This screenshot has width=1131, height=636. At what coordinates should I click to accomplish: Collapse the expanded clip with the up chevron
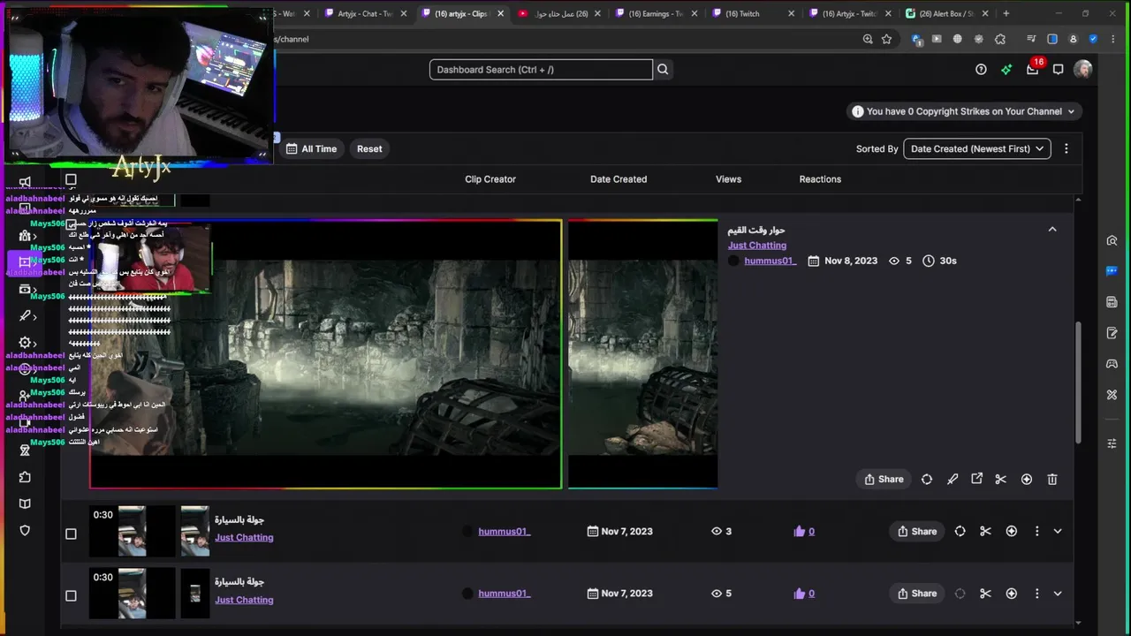pyautogui.click(x=1051, y=229)
